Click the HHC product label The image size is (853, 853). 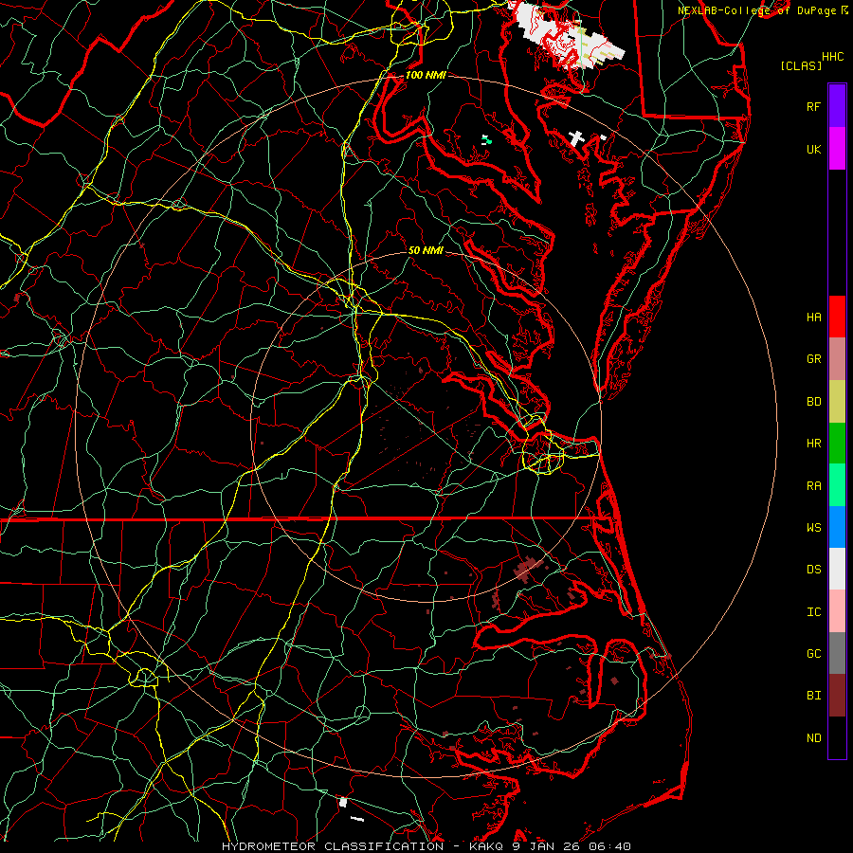pyautogui.click(x=832, y=57)
